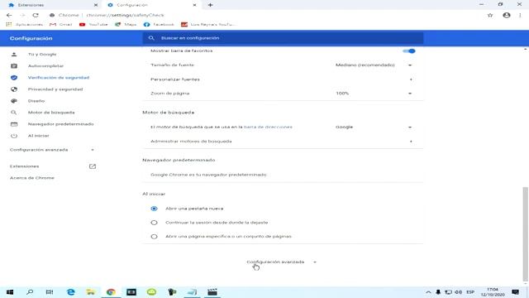Go to Tú y Google section
529x298 pixels.
tap(42, 54)
